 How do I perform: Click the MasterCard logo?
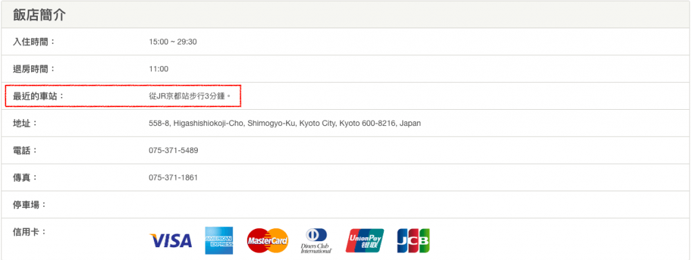(268, 240)
